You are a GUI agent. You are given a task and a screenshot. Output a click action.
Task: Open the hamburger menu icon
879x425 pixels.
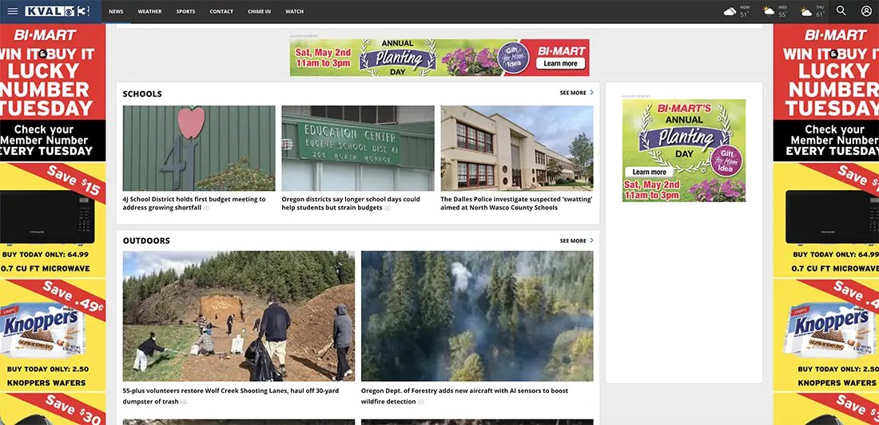[x=12, y=11]
